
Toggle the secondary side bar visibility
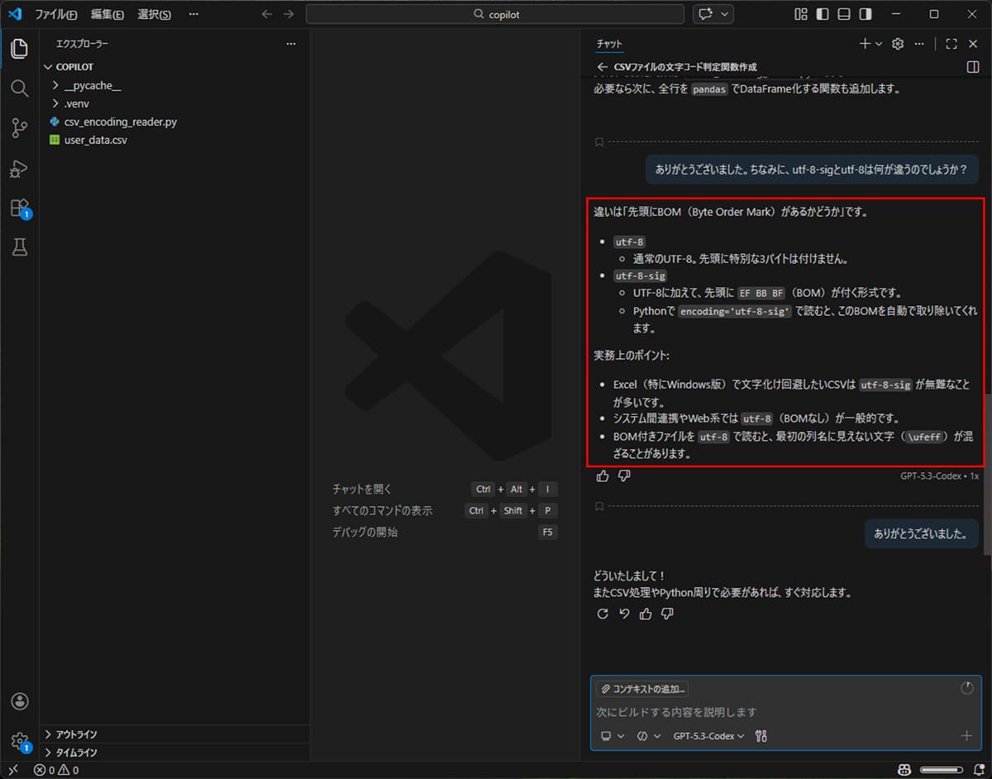pyautogui.click(x=866, y=14)
